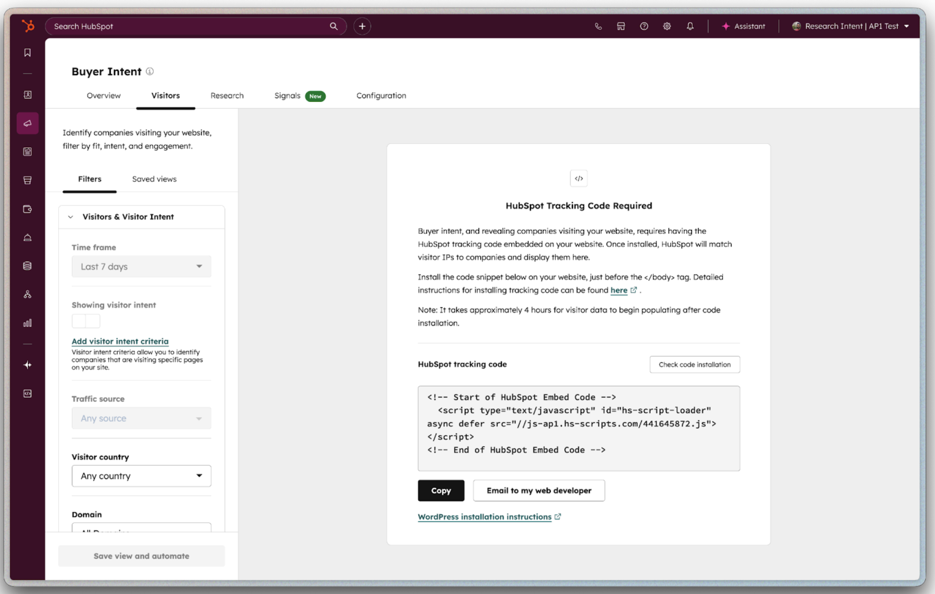
Task: Open the Visitor country dropdown
Action: (141, 476)
